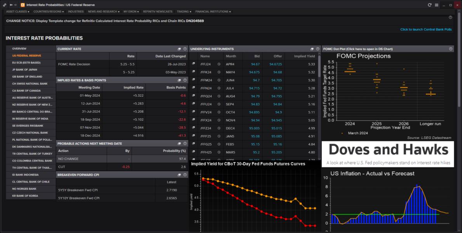Expand the MY EIKON dropdown
Image resolution: width=462 pixels, height=233 pixels.
pos(130,12)
